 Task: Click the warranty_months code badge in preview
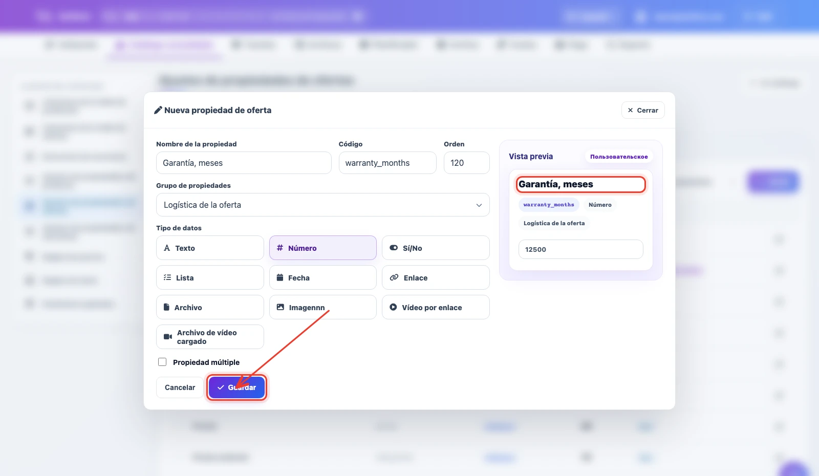pyautogui.click(x=549, y=205)
